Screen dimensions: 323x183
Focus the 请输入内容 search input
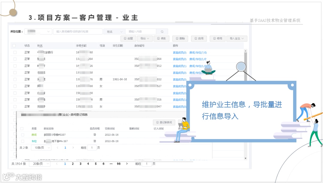point(141,31)
